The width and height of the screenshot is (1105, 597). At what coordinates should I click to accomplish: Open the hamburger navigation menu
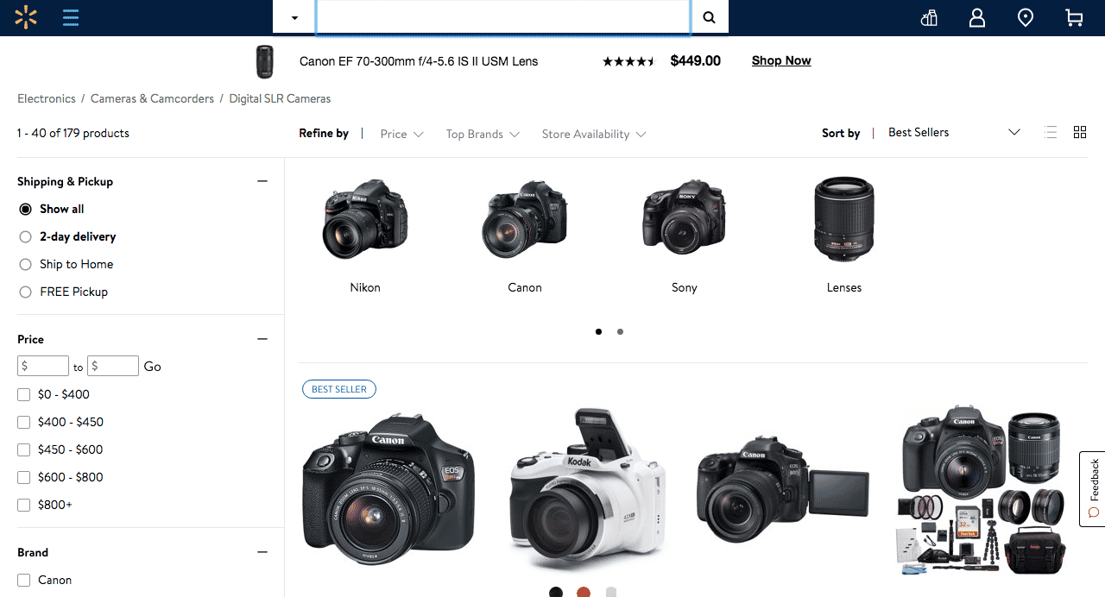tap(71, 17)
